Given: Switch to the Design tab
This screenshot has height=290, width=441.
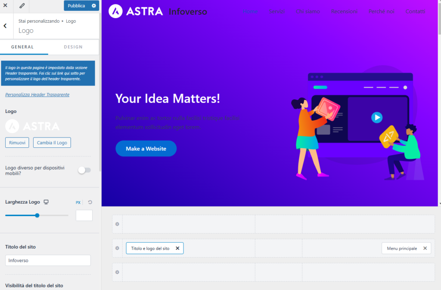Looking at the screenshot, I should point(73,47).
